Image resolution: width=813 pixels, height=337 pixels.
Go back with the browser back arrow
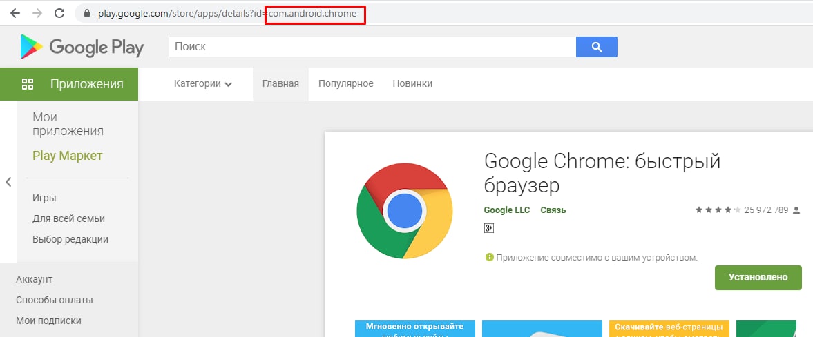(x=15, y=14)
